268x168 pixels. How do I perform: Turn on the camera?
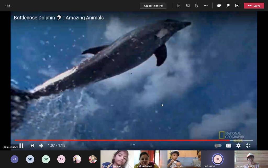tap(219, 6)
